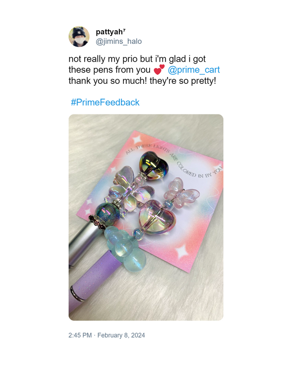
Task: Open the 2:45 PM timestamp
Action: point(80,335)
